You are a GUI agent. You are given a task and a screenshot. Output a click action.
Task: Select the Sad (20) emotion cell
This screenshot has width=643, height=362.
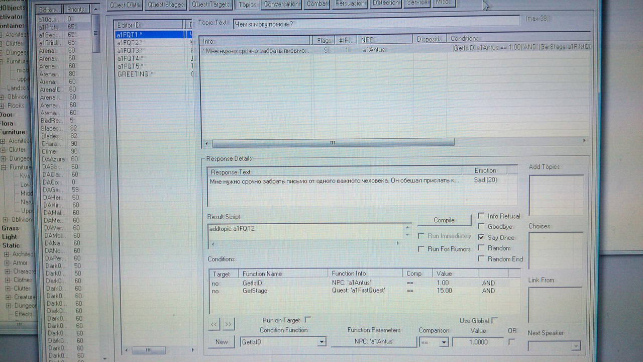pos(485,180)
